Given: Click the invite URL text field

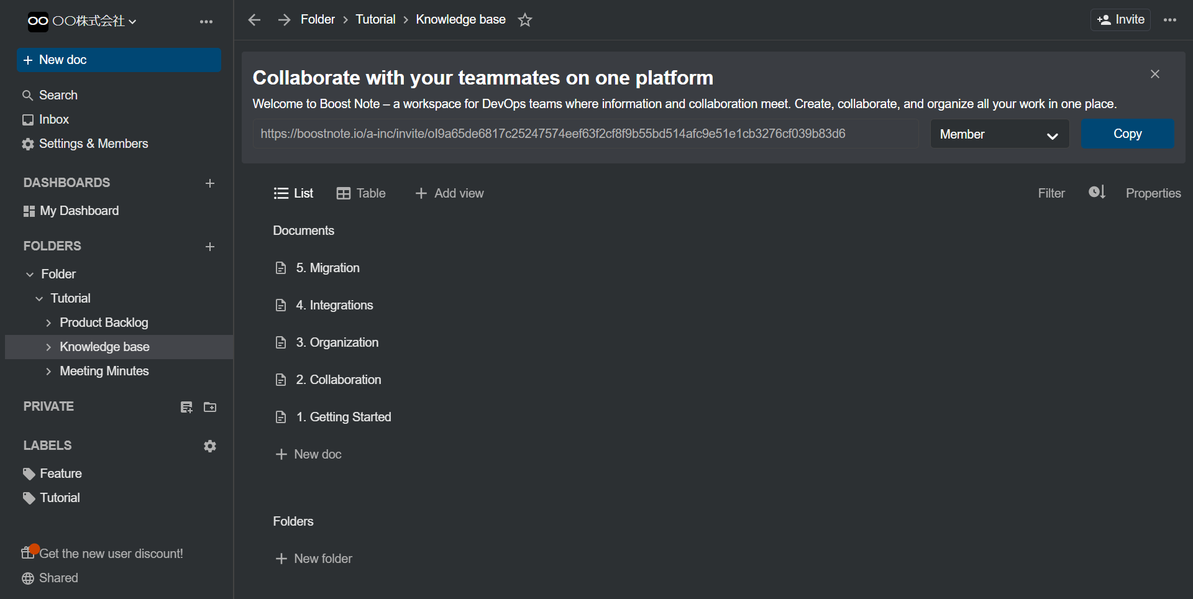Looking at the screenshot, I should pos(585,134).
